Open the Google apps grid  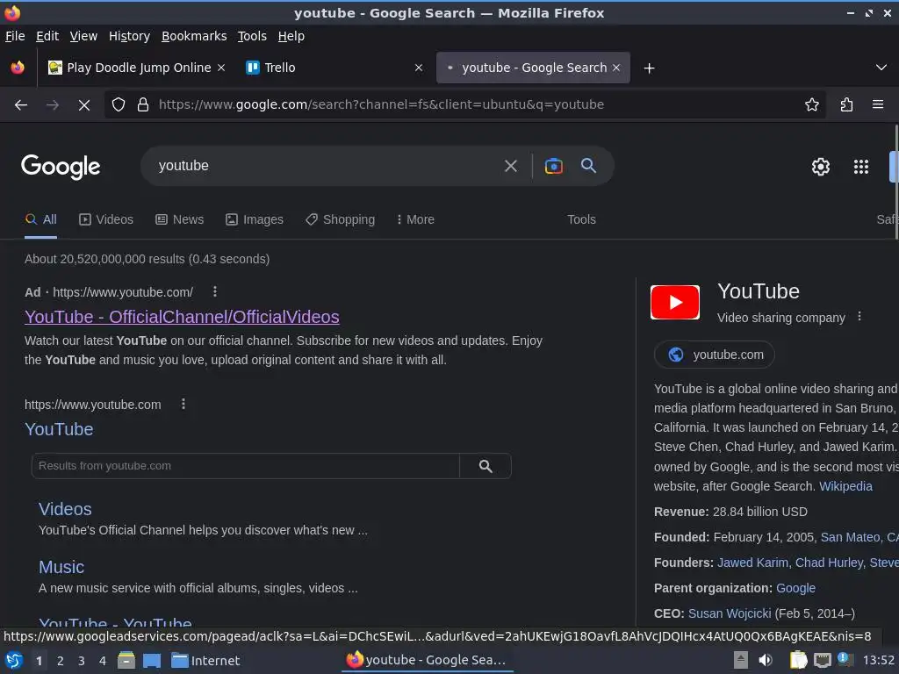click(x=861, y=167)
